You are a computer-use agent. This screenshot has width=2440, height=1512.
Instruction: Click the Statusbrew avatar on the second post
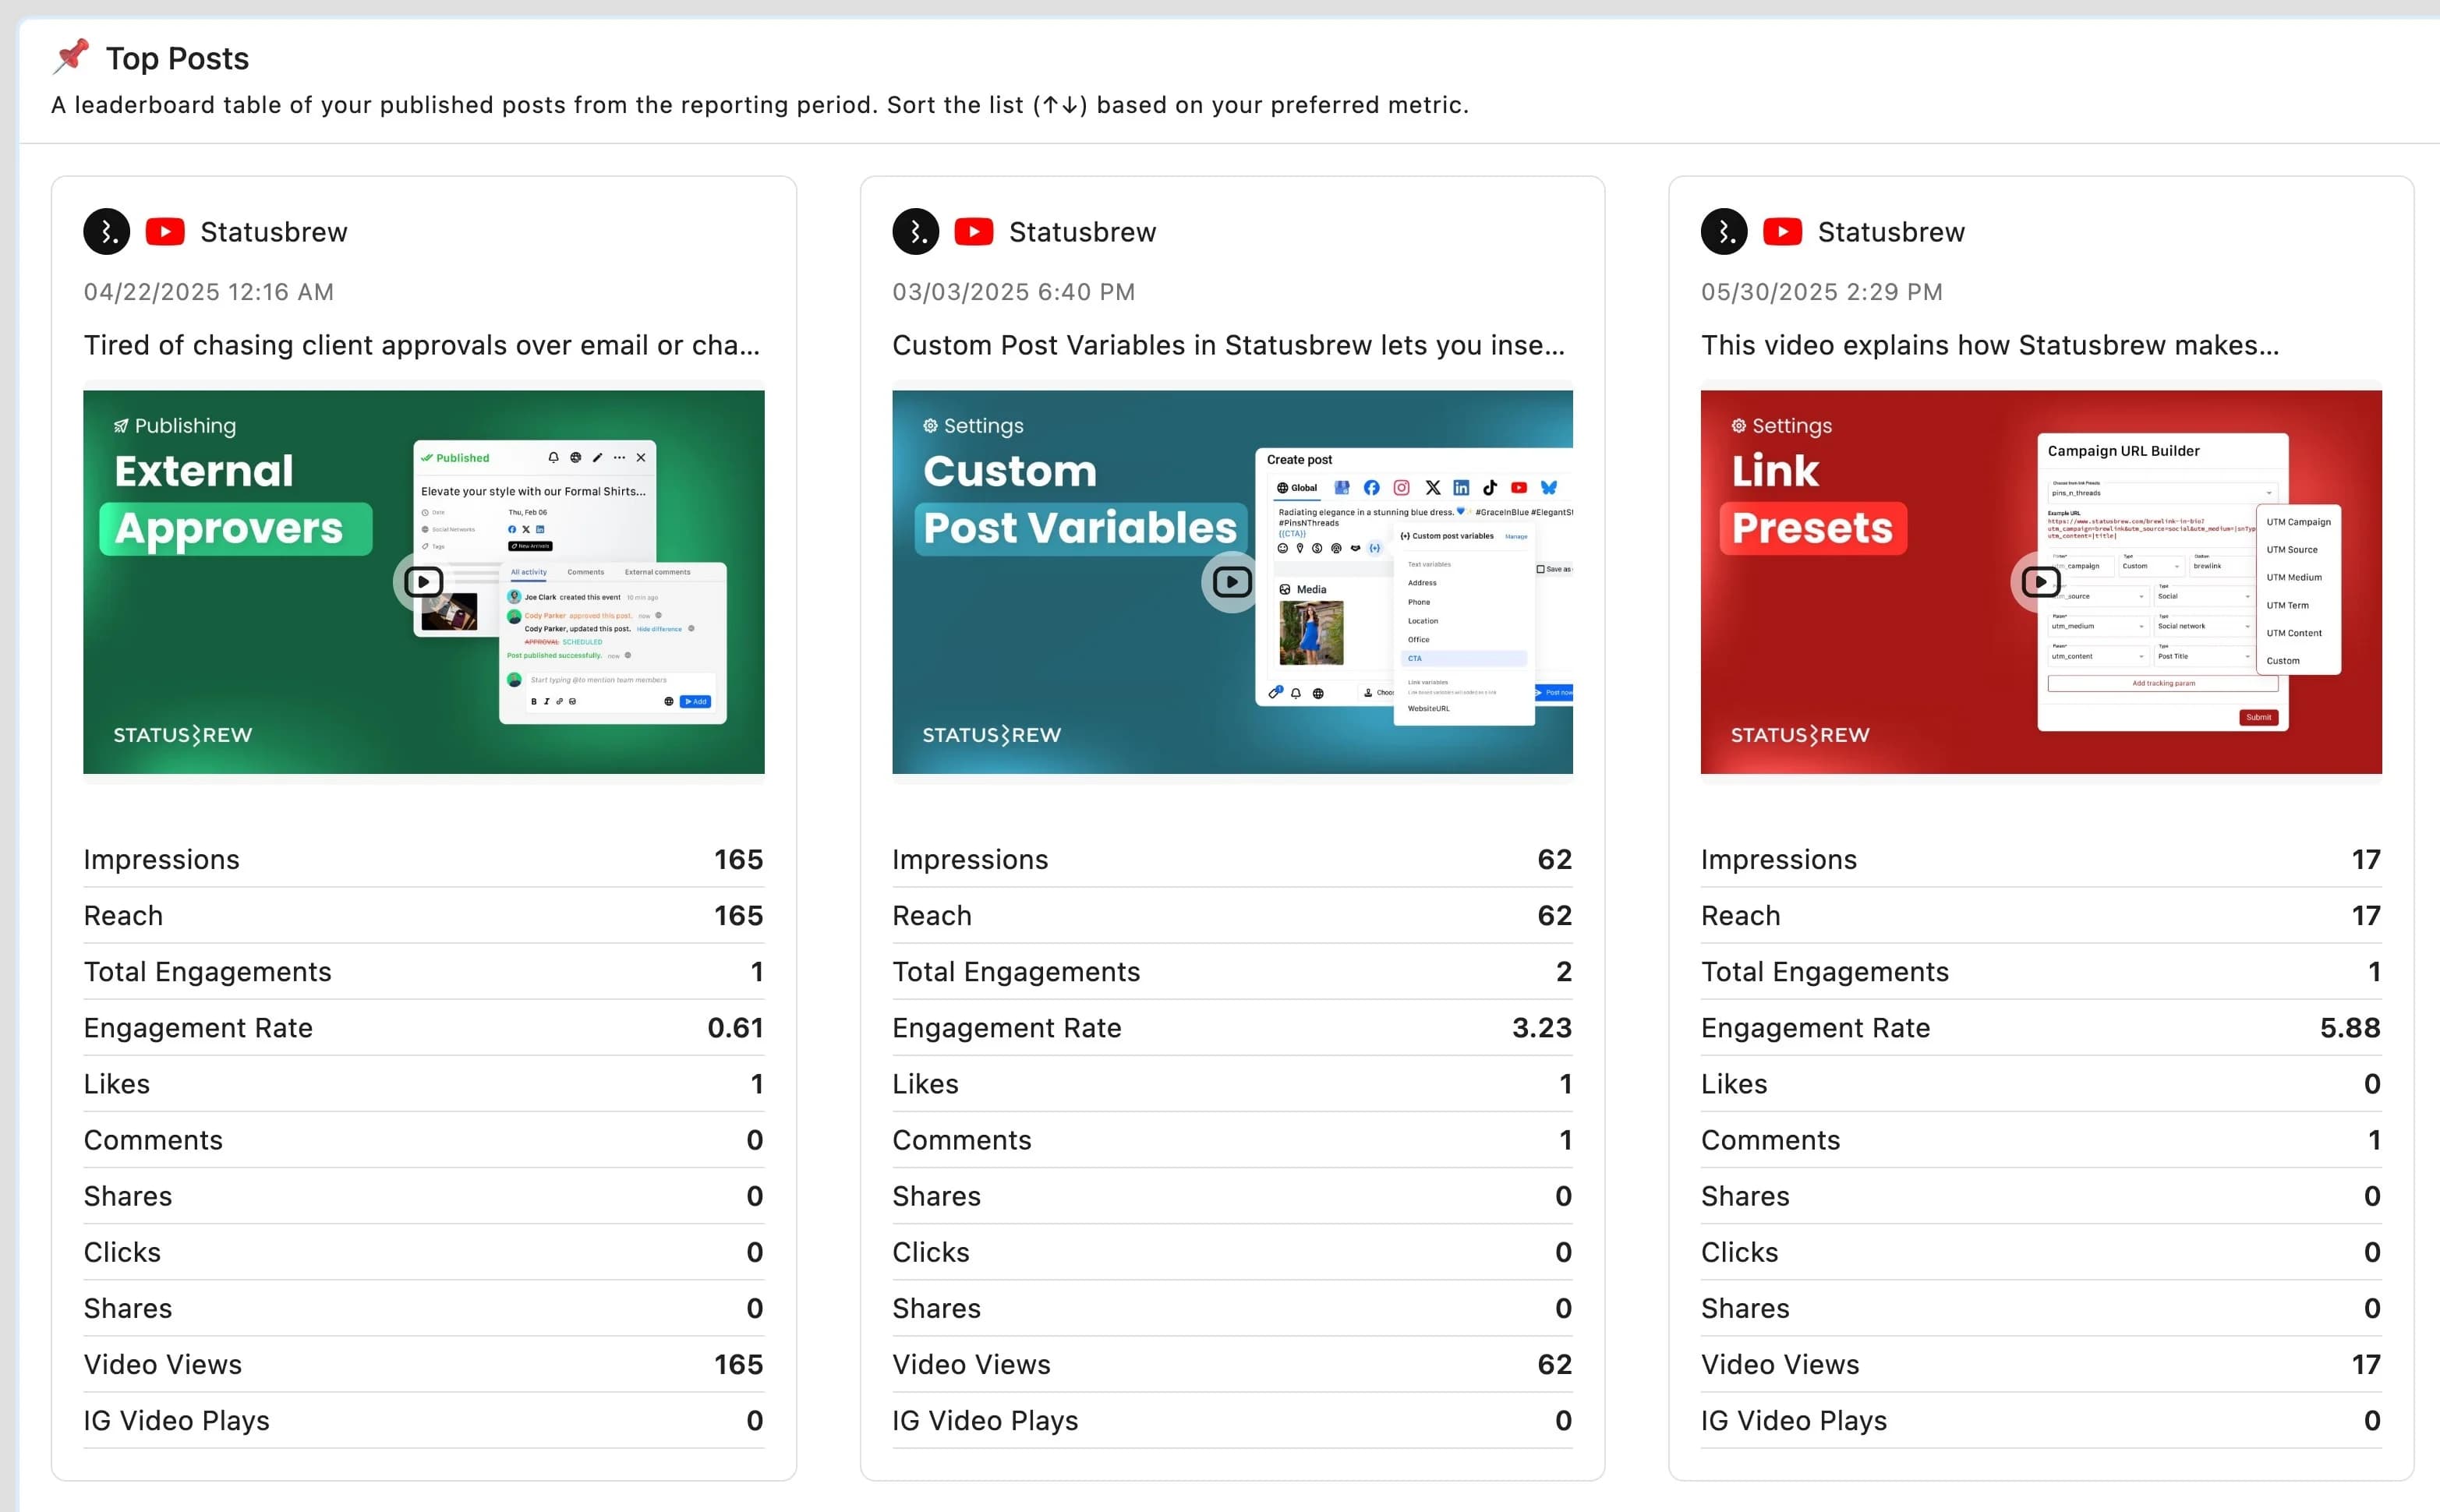pos(915,232)
